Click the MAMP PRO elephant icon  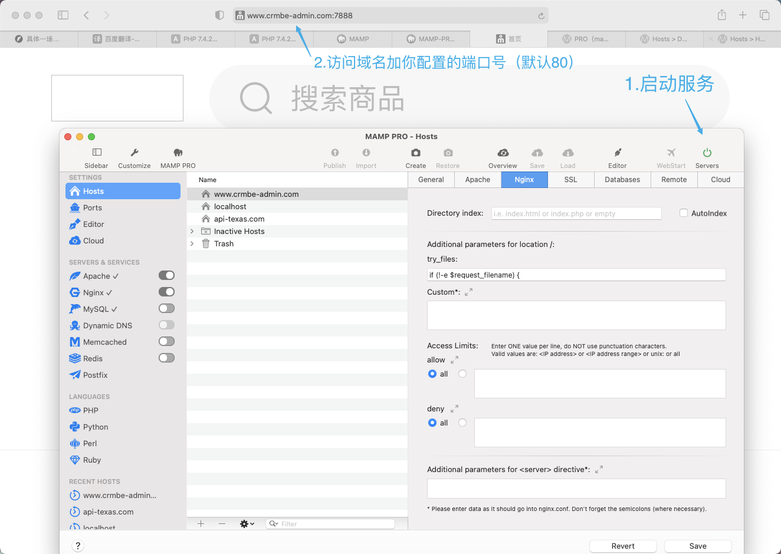coord(178,153)
